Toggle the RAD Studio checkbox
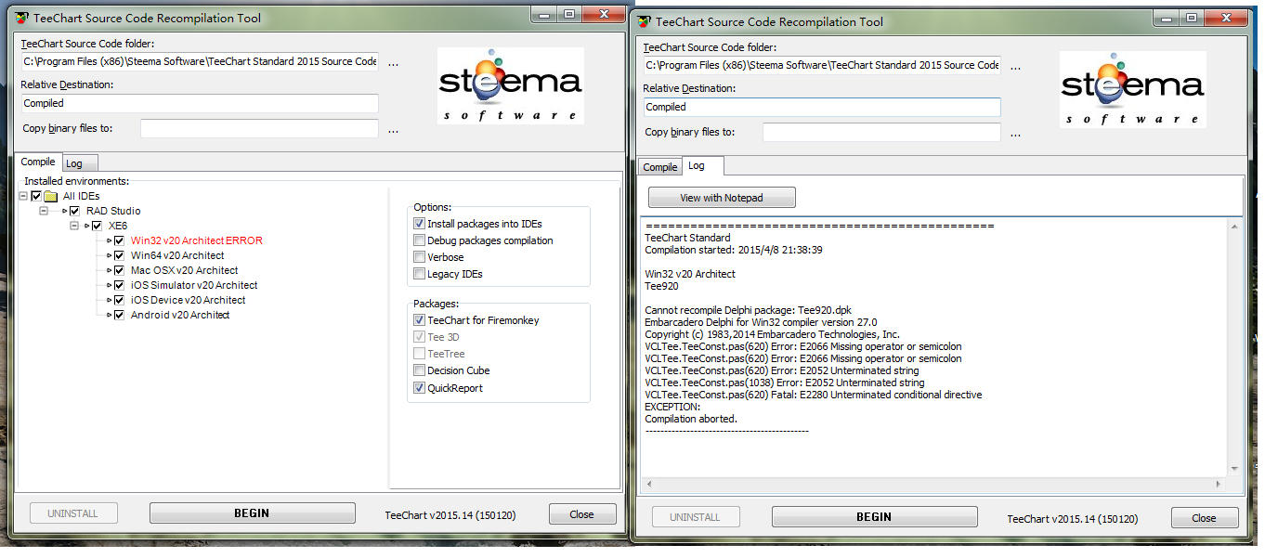 point(76,211)
